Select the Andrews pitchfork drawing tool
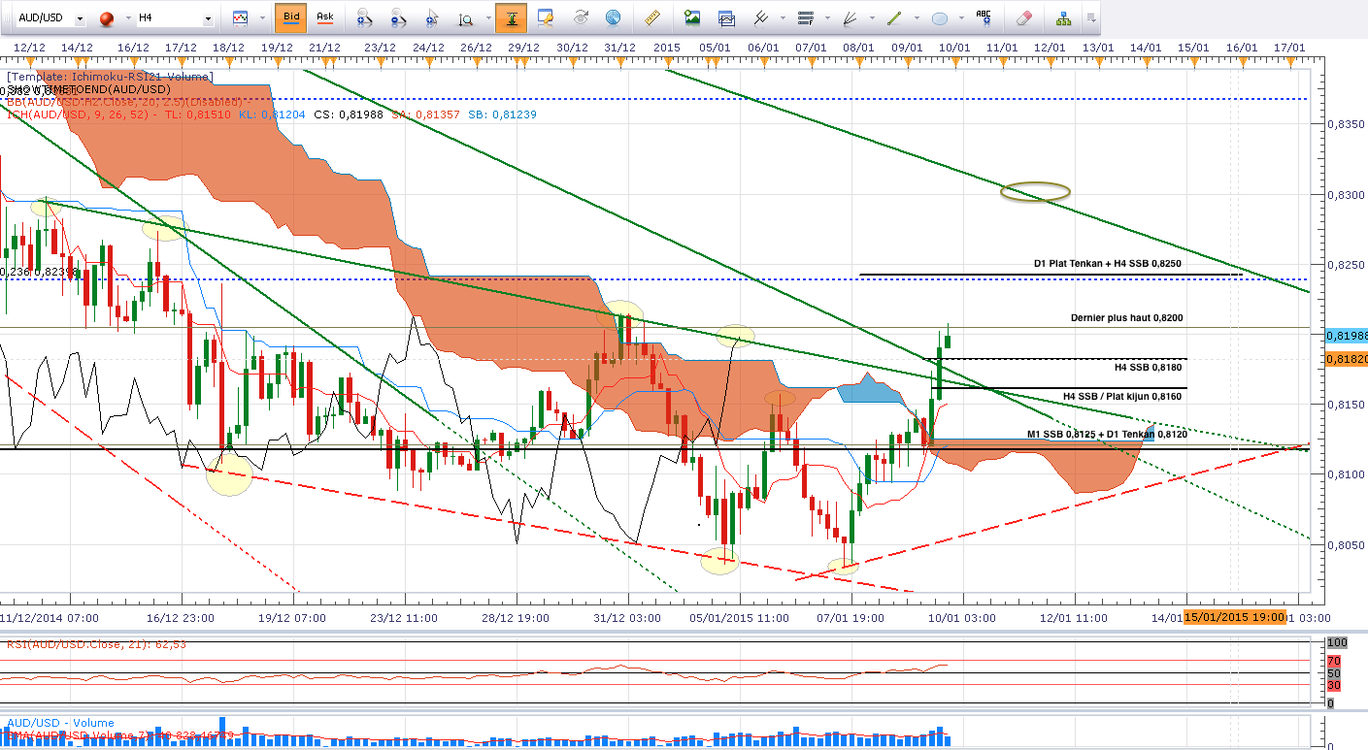The image size is (1368, 750). pyautogui.click(x=760, y=17)
